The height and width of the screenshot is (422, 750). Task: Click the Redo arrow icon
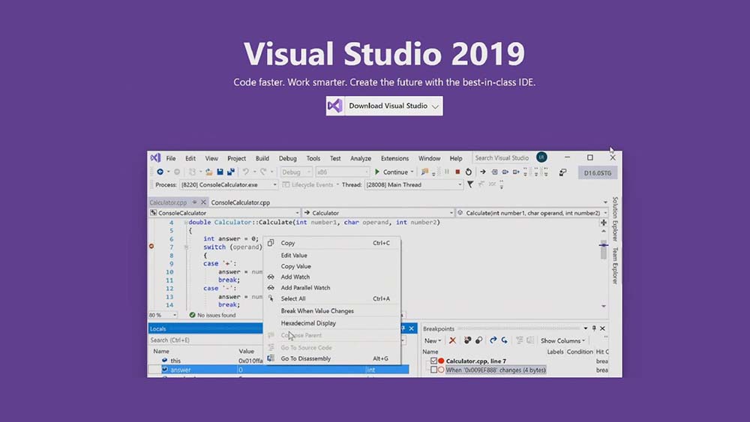click(x=263, y=172)
